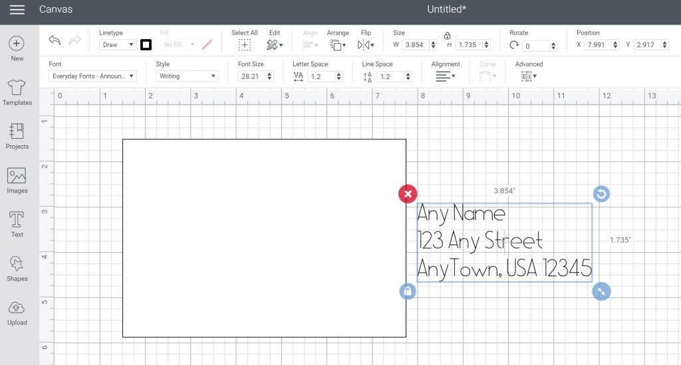Click the Canvas title label
The image size is (681, 365).
56,9
